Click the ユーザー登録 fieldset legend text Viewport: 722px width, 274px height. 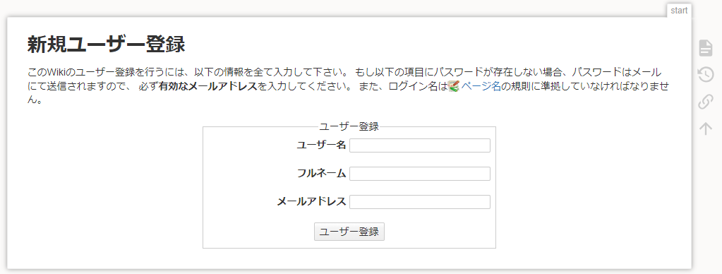[349, 126]
